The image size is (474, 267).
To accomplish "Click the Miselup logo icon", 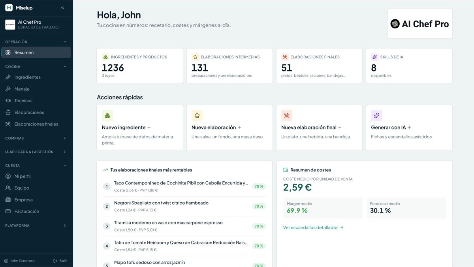I will point(9,8).
